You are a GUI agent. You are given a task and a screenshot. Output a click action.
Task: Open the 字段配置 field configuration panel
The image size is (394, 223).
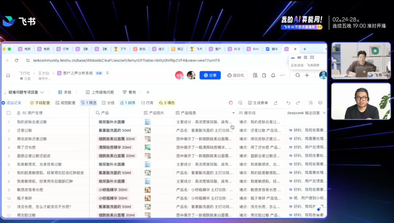(x=39, y=103)
